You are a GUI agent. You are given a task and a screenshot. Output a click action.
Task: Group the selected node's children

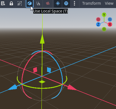point(20,3)
